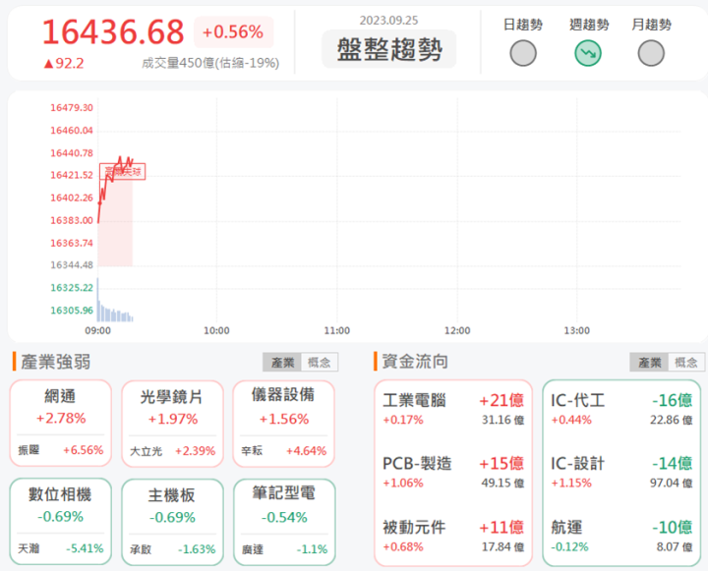
Task: Open the 主機板 industry card
Action: coord(172,522)
